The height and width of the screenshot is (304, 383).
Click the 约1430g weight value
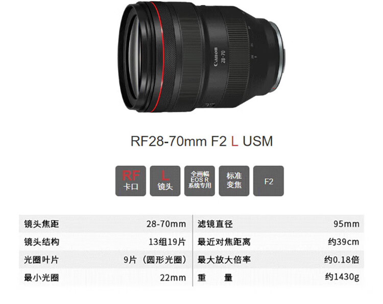(x=342, y=277)
